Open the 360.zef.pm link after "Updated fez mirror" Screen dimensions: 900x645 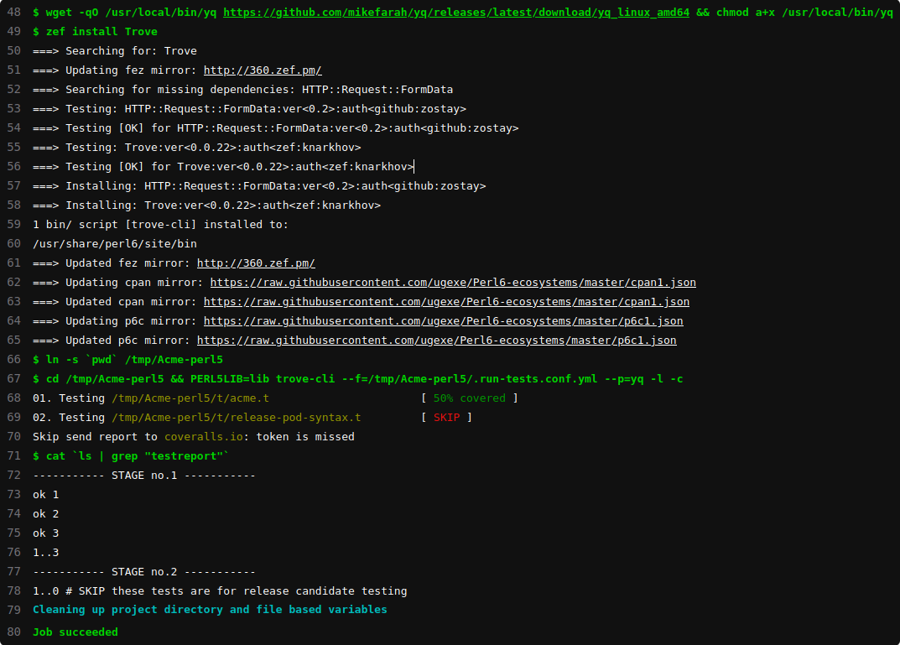(256, 263)
